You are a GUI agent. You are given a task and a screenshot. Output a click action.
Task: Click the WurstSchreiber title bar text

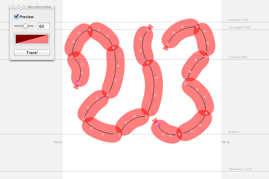coord(40,7)
